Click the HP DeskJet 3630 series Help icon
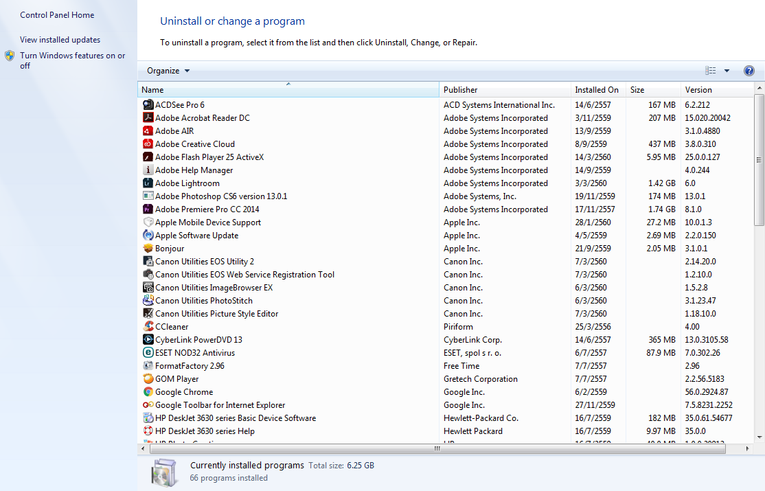 coord(148,431)
